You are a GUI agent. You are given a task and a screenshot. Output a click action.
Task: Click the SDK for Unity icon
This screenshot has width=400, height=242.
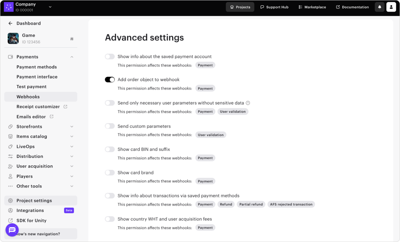pos(10,221)
